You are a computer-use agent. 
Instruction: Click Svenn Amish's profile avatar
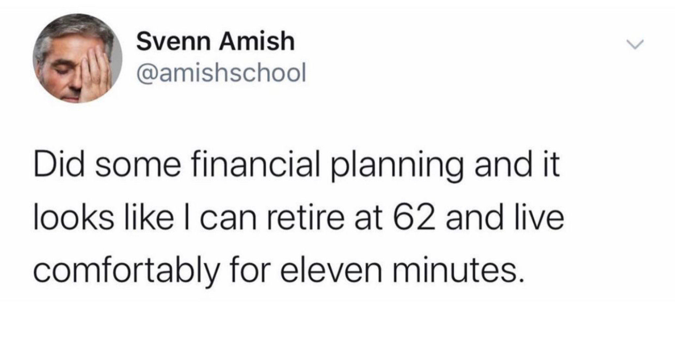[77, 59]
